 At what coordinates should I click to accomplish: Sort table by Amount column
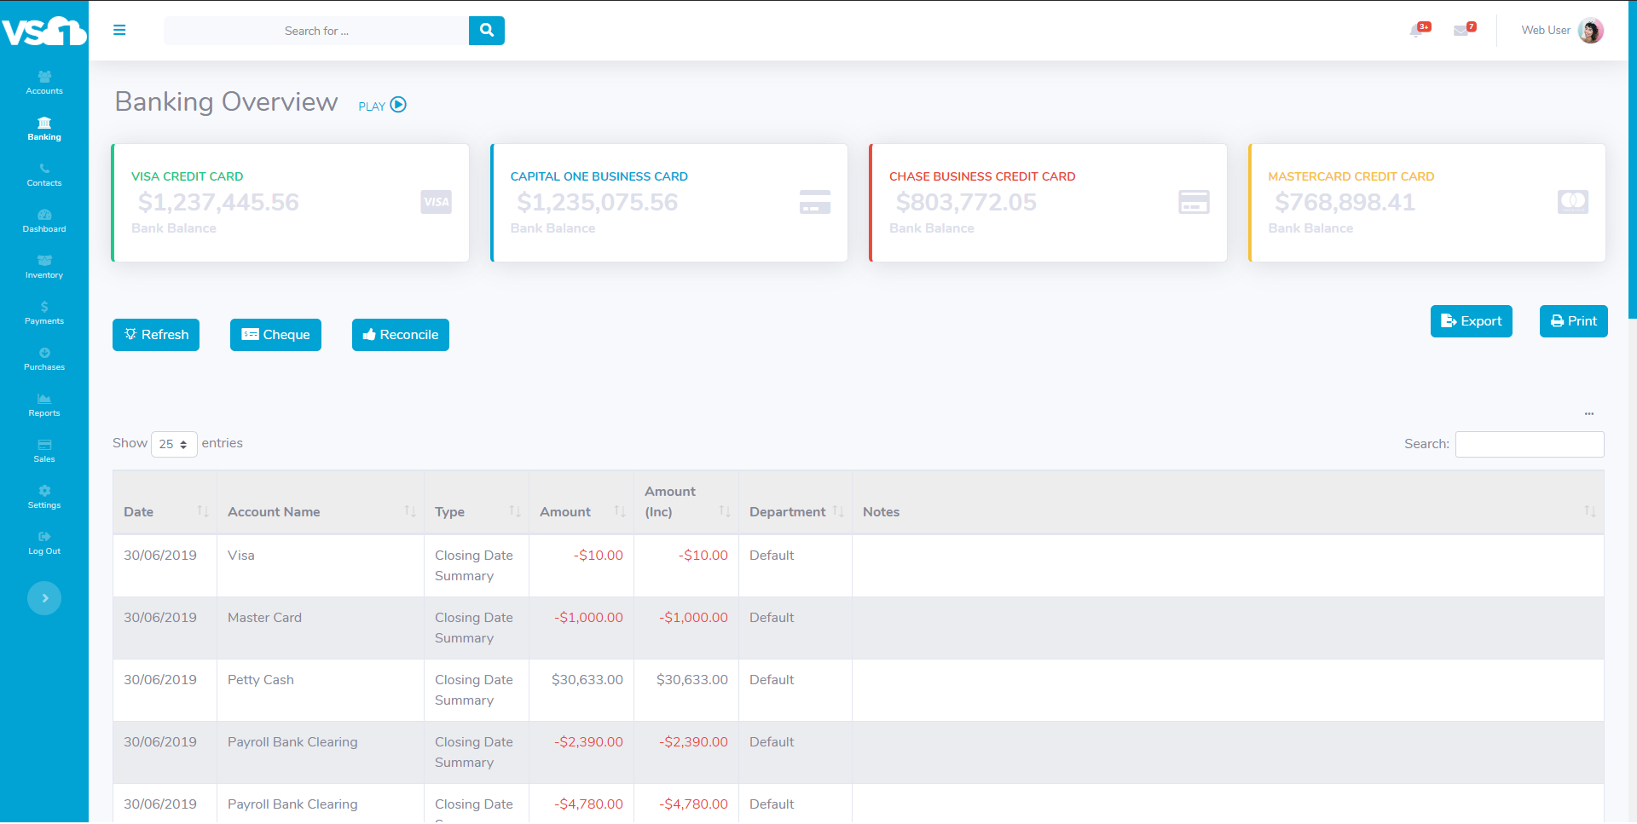click(x=581, y=503)
